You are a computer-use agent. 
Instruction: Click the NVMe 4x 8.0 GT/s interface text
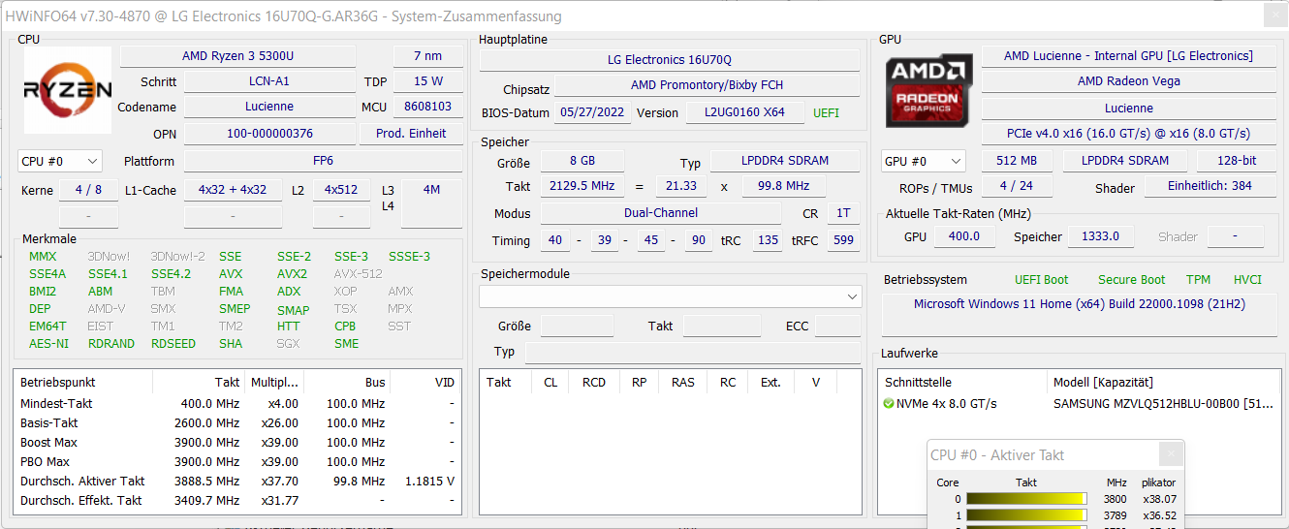click(947, 404)
